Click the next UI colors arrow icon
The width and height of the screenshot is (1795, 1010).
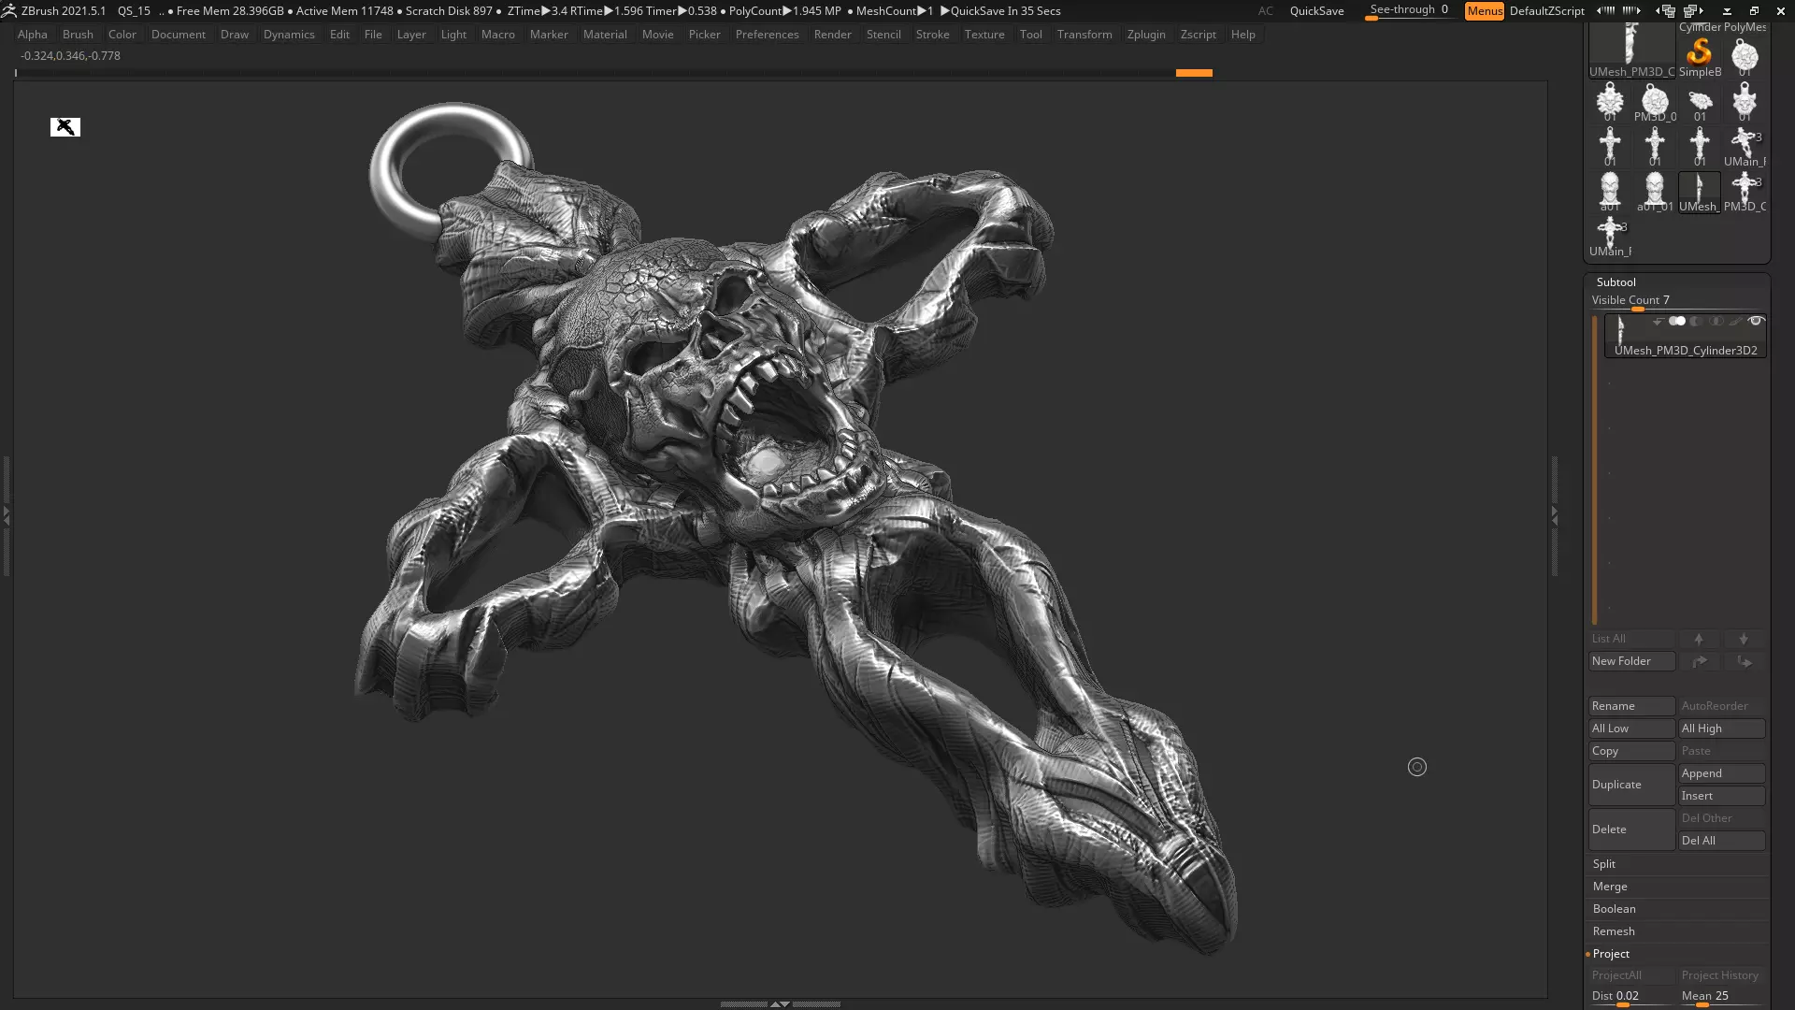(x=1631, y=10)
